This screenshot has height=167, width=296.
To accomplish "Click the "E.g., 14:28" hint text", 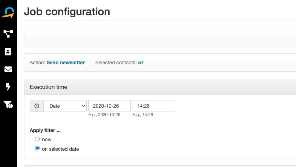I will tap(143, 115).
